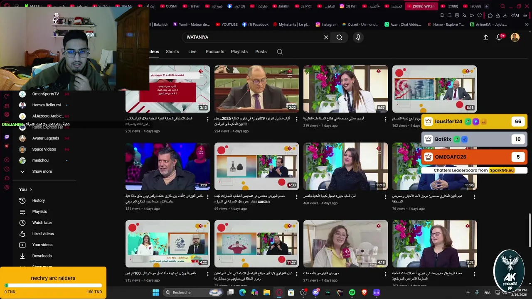Open options menu for the 8:37 video
532x299 pixels.
pos(386,119)
